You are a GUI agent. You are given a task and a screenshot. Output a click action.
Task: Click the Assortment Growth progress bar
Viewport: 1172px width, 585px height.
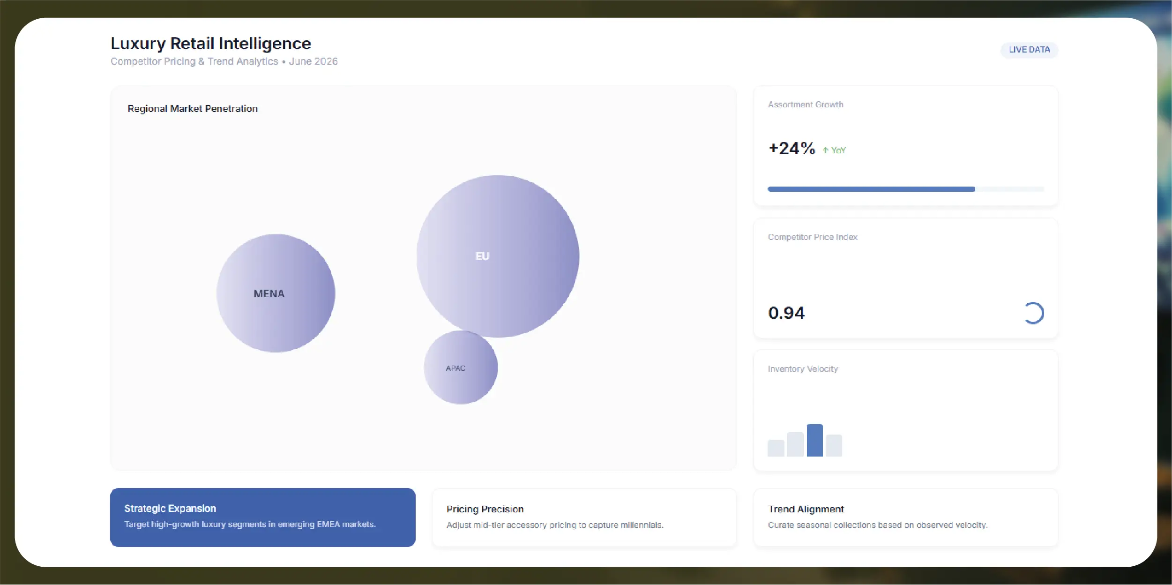pyautogui.click(x=905, y=189)
